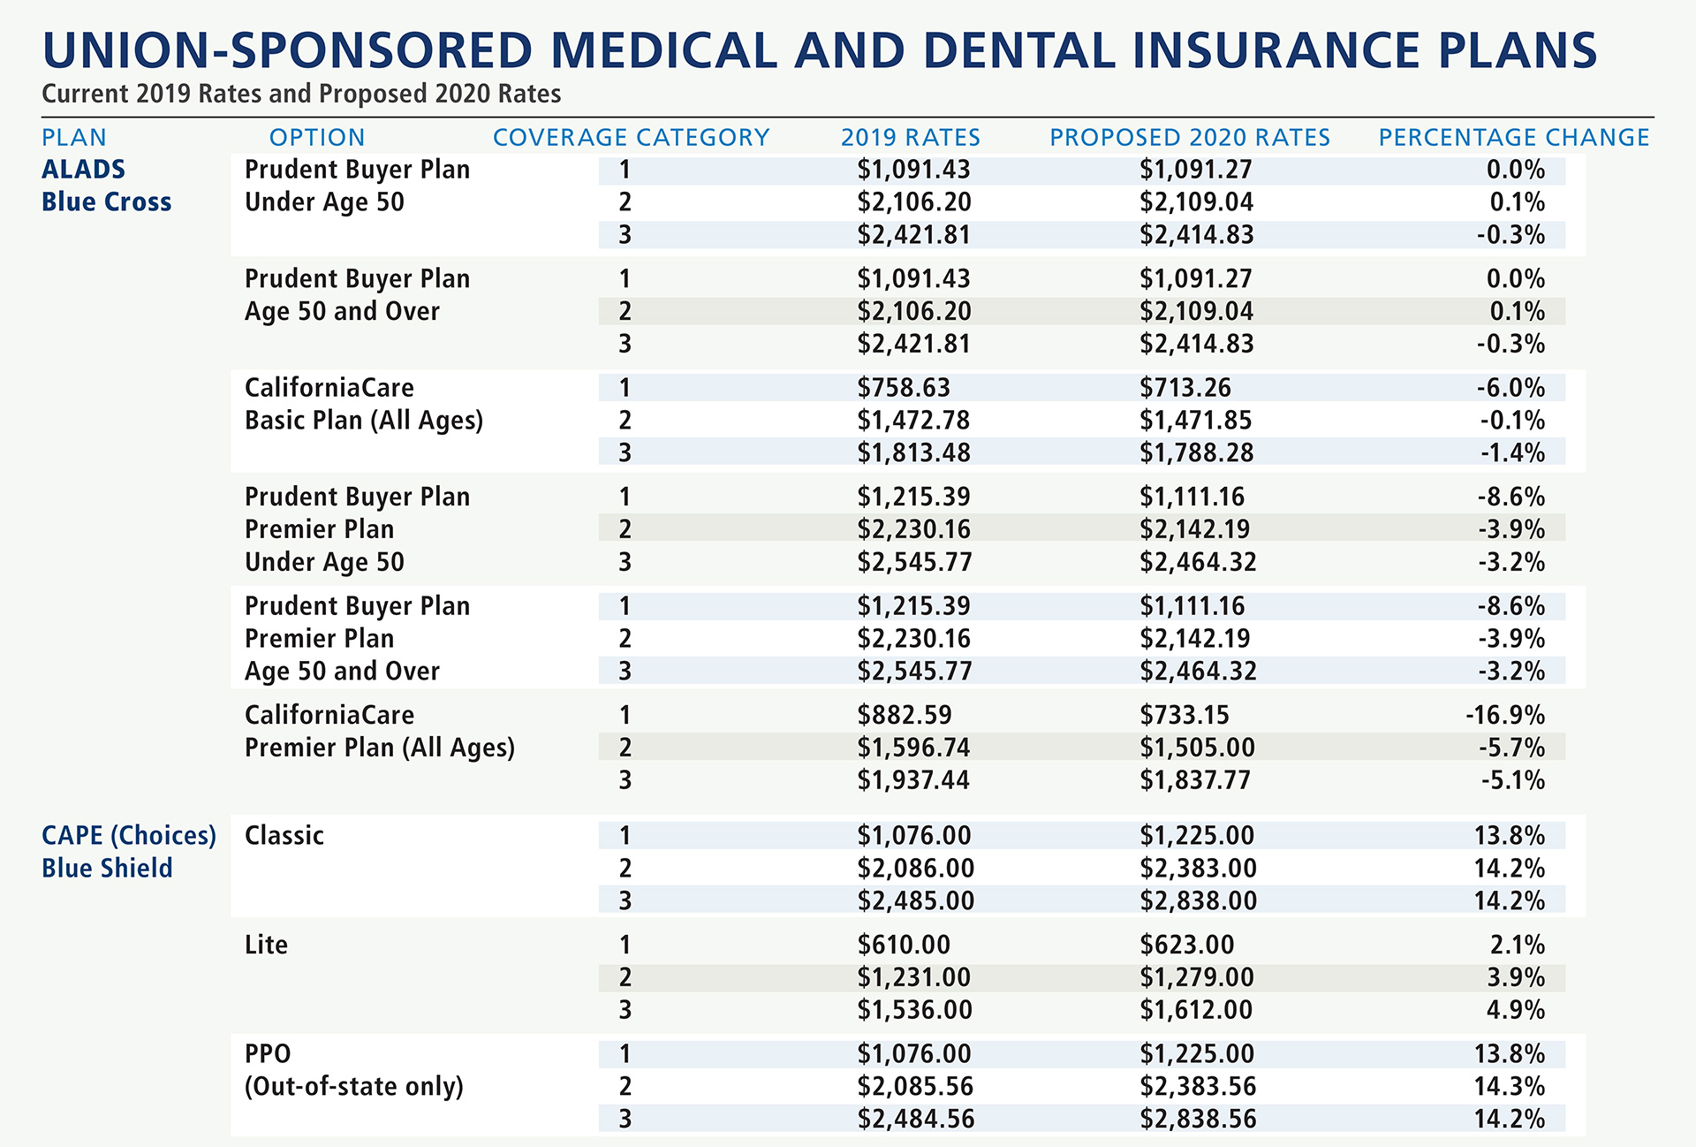Click the Lite option label
The width and height of the screenshot is (1696, 1147).
coord(266,945)
